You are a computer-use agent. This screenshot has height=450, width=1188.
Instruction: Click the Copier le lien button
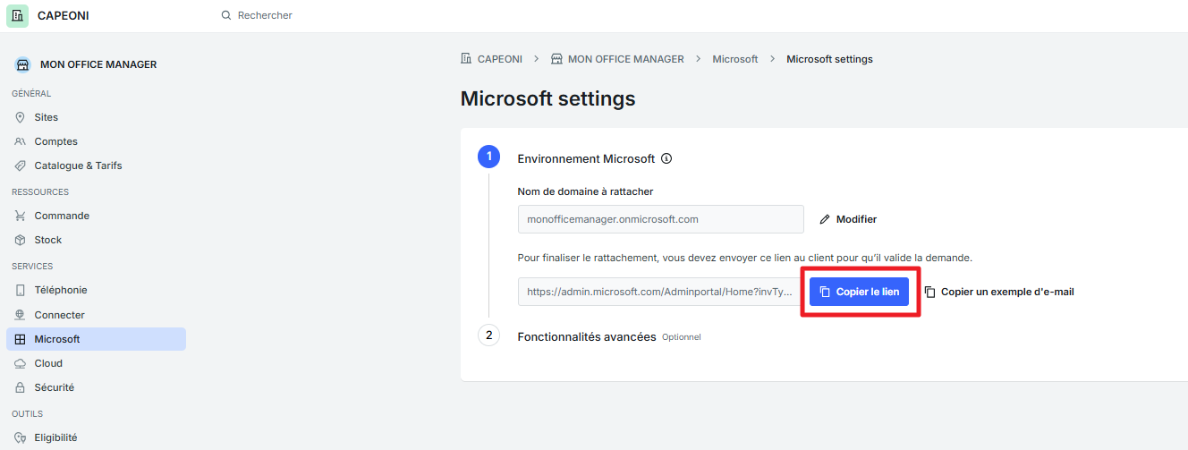[859, 292]
